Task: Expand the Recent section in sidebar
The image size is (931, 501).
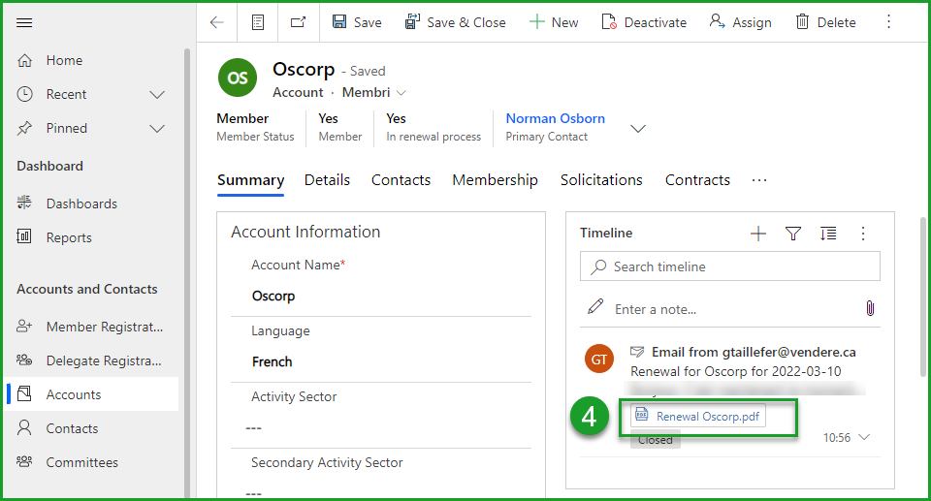Action: tap(157, 94)
